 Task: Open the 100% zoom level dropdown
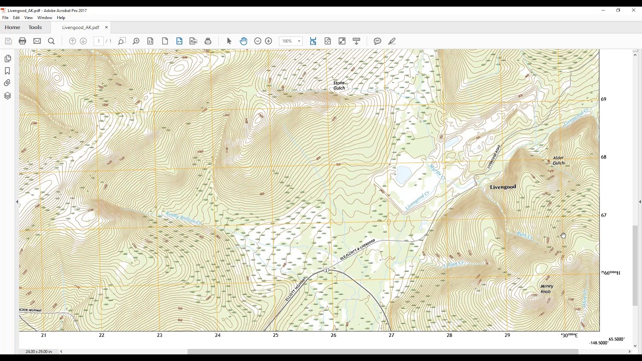[x=291, y=41]
